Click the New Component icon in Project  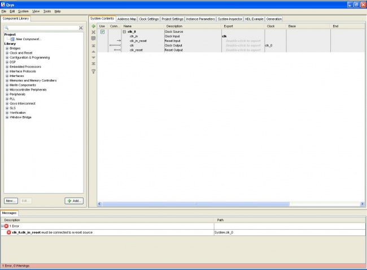[12, 39]
